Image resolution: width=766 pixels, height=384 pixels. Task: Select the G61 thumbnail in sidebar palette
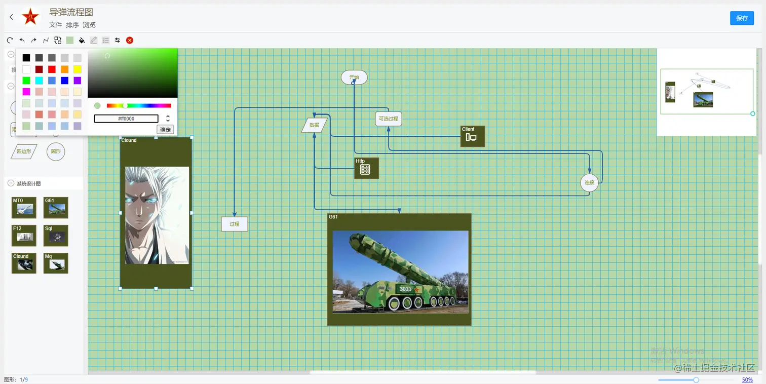click(x=56, y=208)
